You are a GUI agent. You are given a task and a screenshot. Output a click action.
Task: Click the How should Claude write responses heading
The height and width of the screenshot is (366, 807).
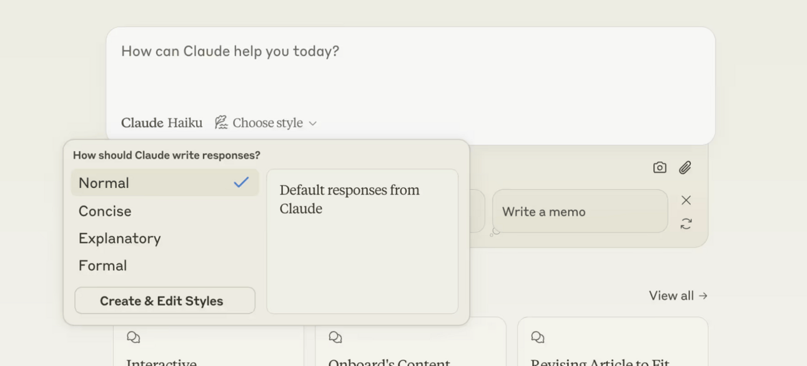[167, 155]
